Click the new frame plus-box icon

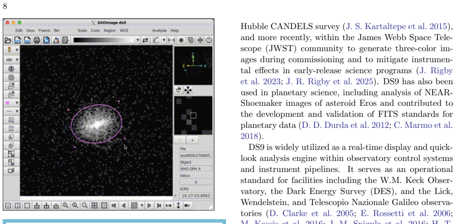[8, 205]
